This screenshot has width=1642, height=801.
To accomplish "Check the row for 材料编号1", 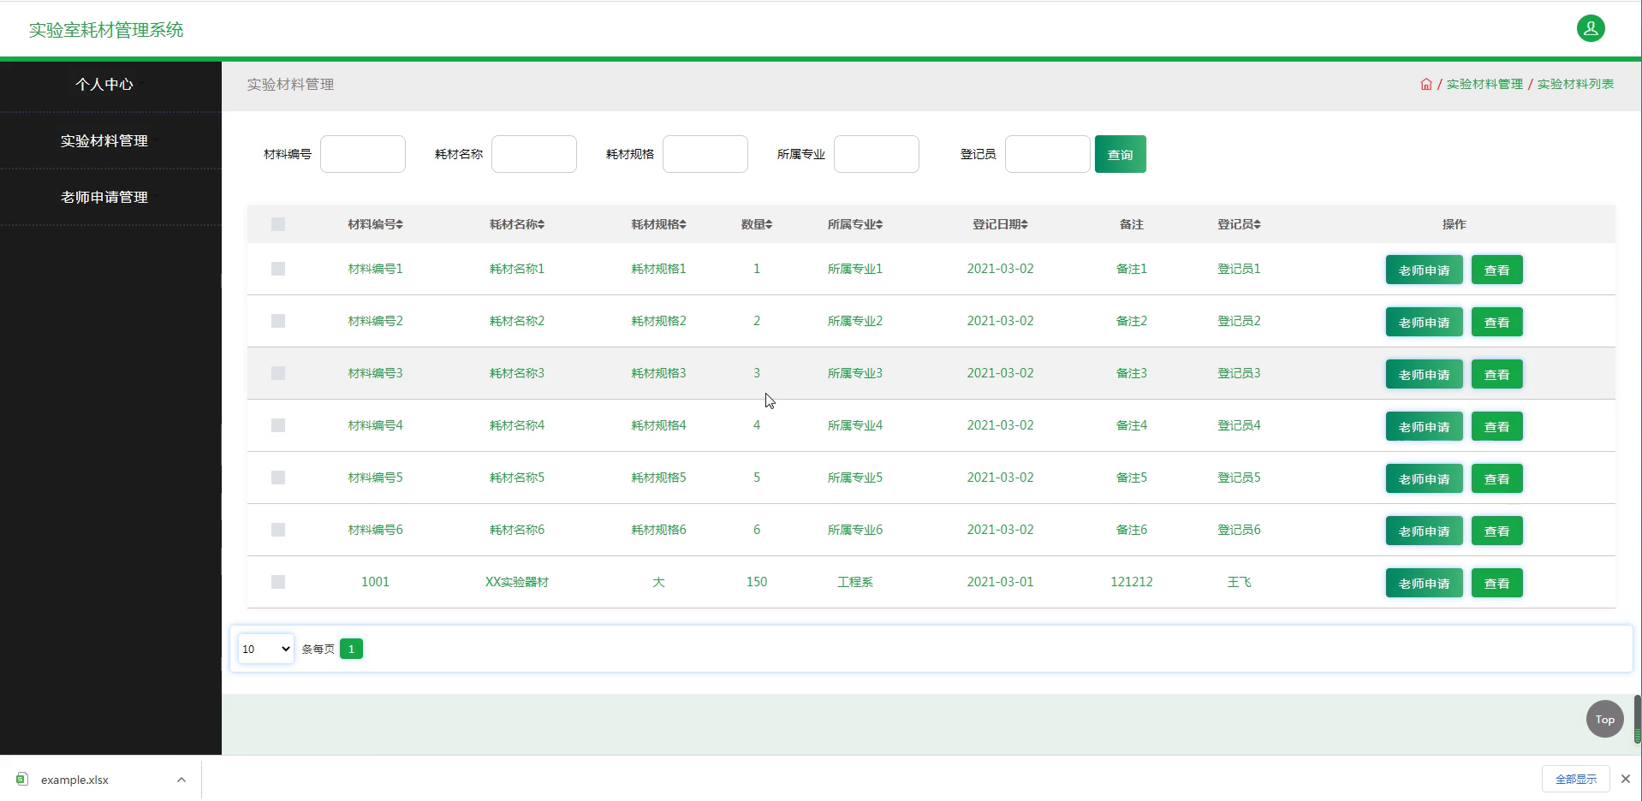I will point(278,269).
